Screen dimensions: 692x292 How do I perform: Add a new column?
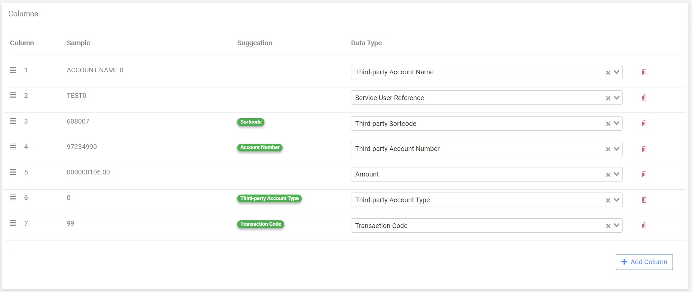tap(644, 262)
